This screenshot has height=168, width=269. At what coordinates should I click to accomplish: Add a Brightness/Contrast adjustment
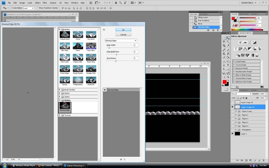[240, 43]
